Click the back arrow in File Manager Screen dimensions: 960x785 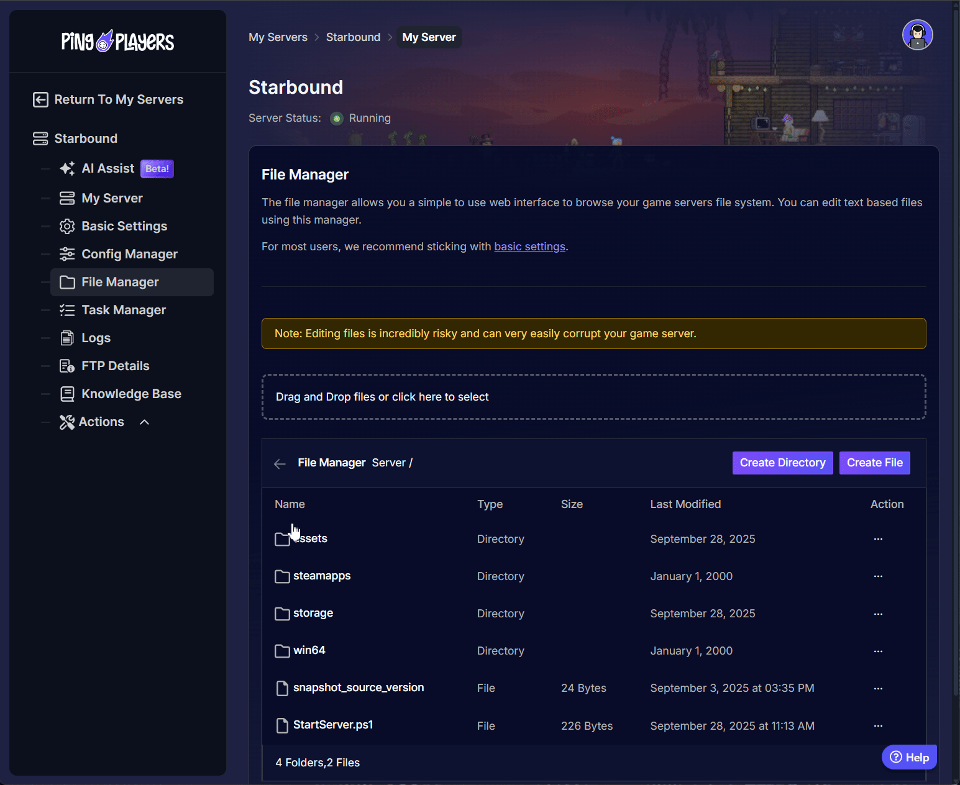click(x=280, y=464)
